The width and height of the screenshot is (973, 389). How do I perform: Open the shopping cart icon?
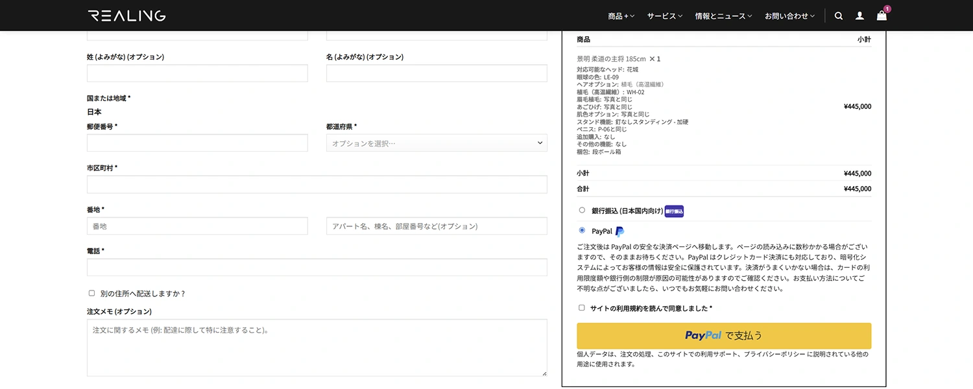tap(882, 16)
